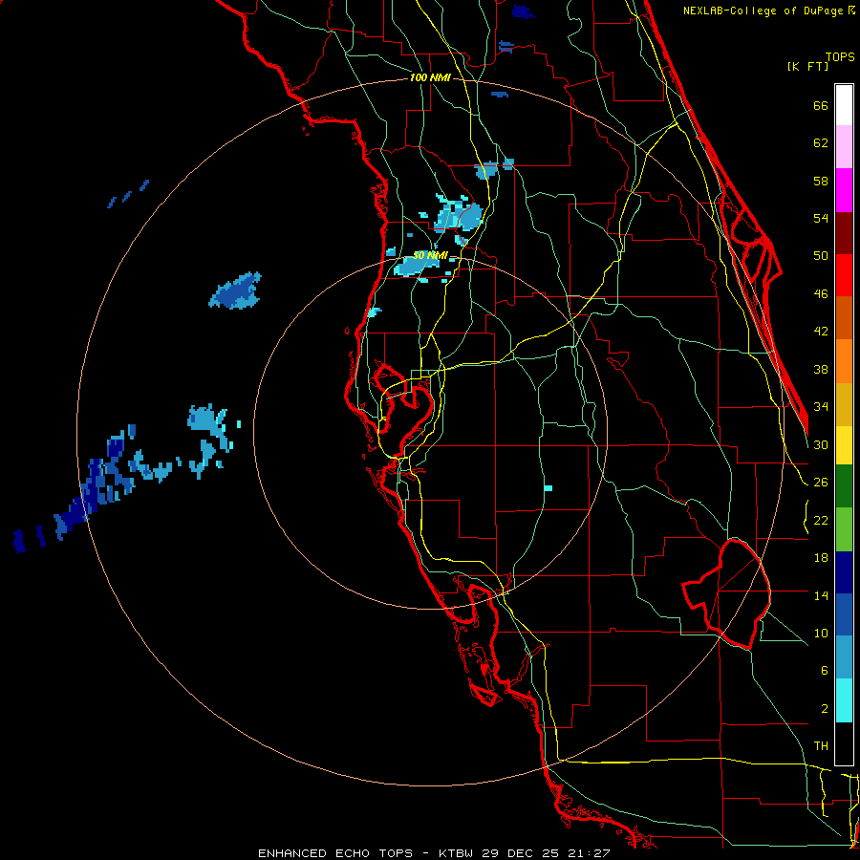The height and width of the screenshot is (860, 860).
Task: Select the light green legend swatch
Action: pyautogui.click(x=844, y=529)
